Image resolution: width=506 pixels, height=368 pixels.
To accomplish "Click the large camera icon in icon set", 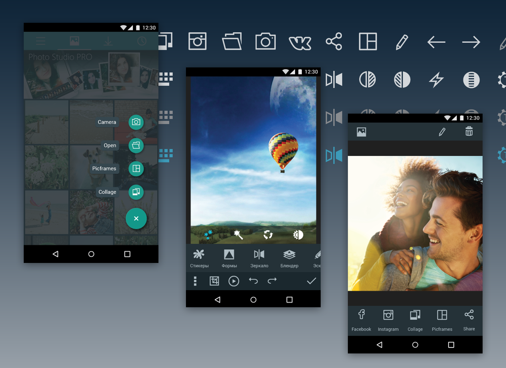I will 265,41.
